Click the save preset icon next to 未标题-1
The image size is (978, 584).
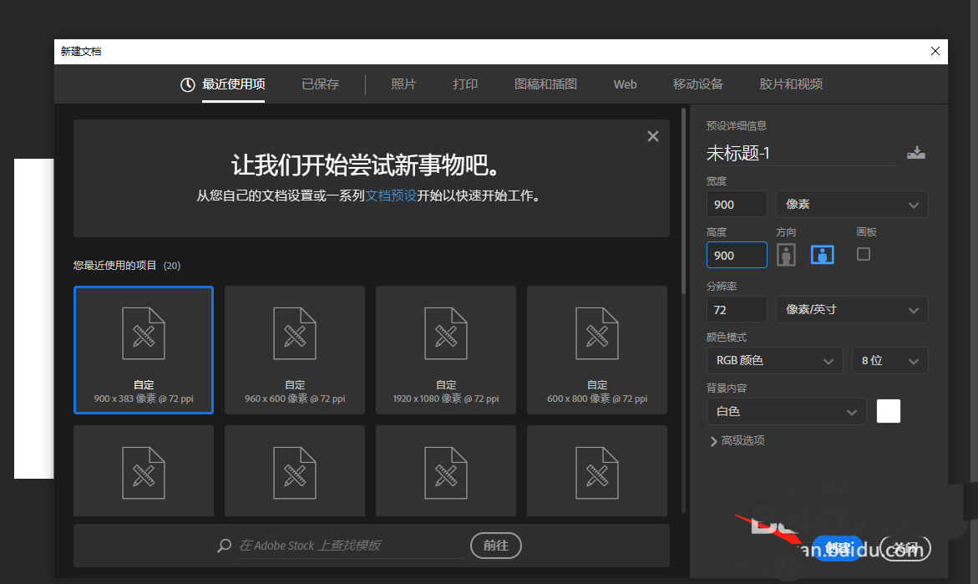click(916, 152)
